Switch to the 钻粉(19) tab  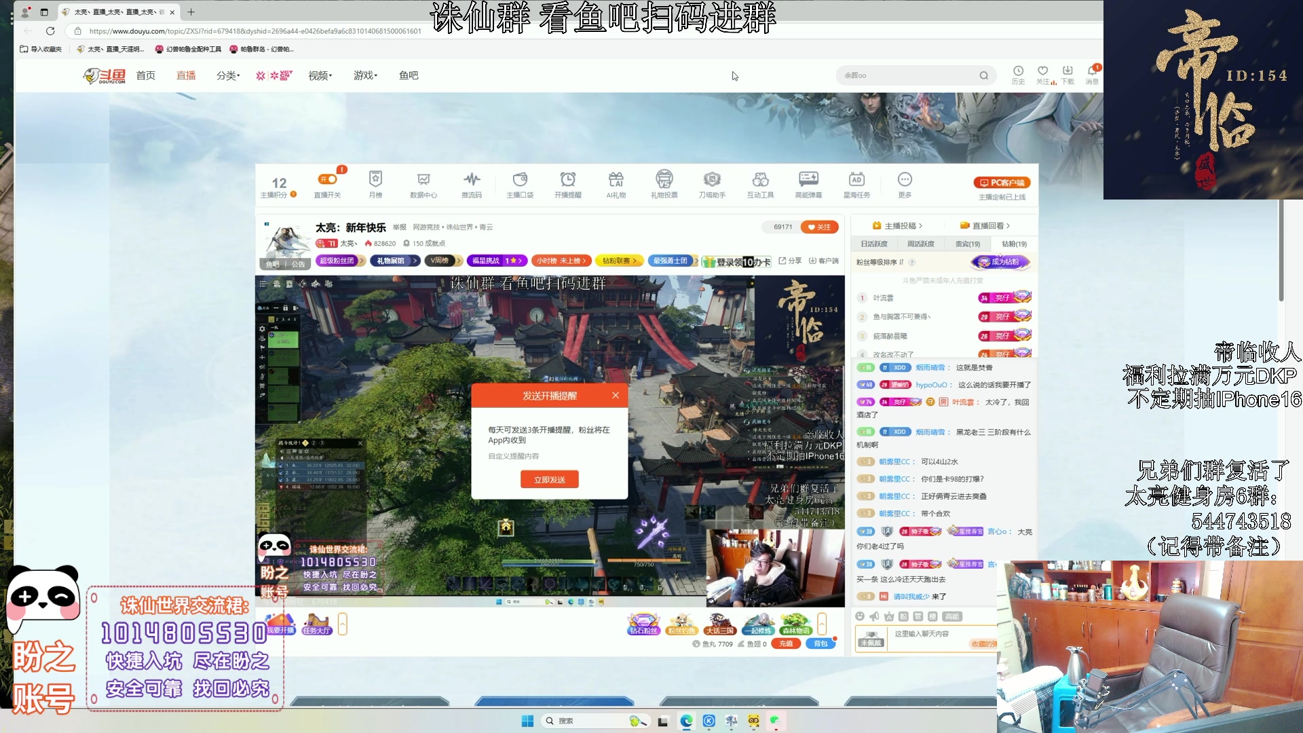pos(1015,244)
